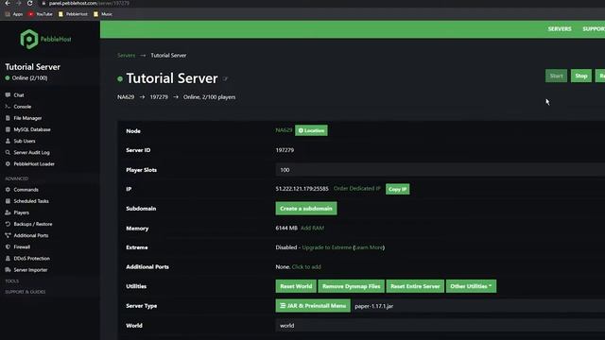Click the Sub Users person icon
This screenshot has height=340, width=605.
(8, 141)
